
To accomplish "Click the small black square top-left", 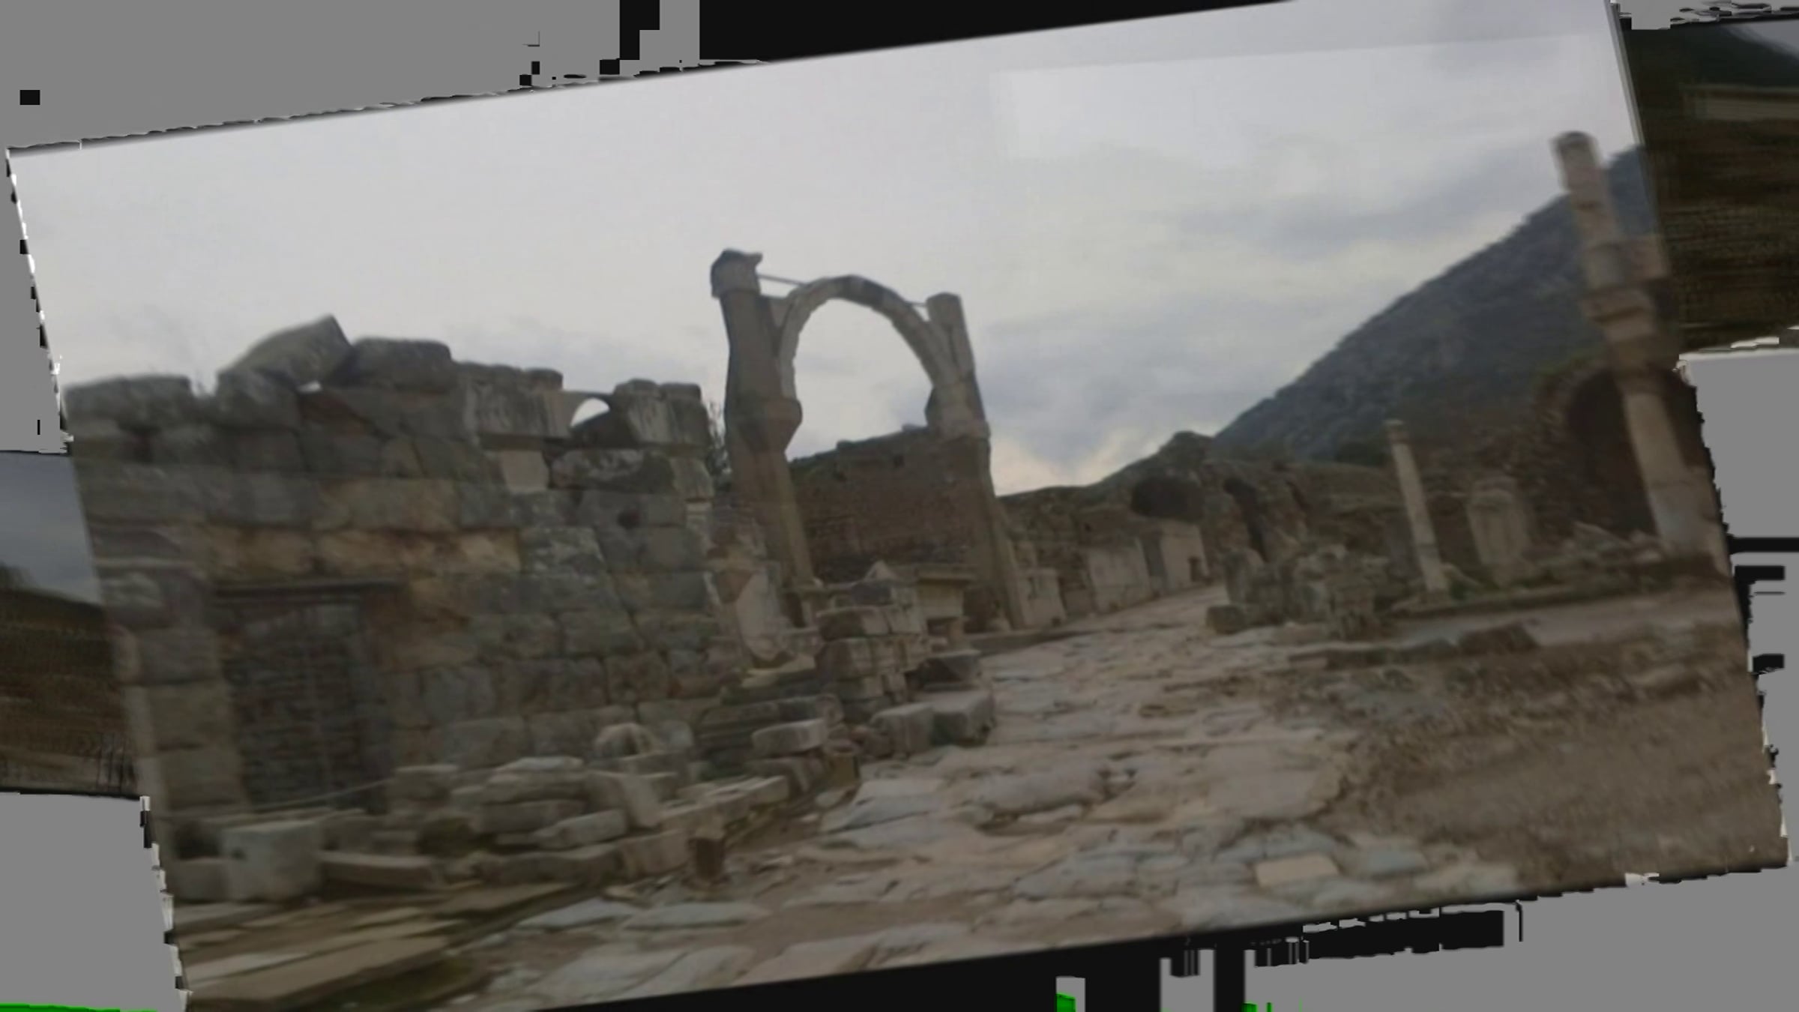I will click(x=29, y=97).
